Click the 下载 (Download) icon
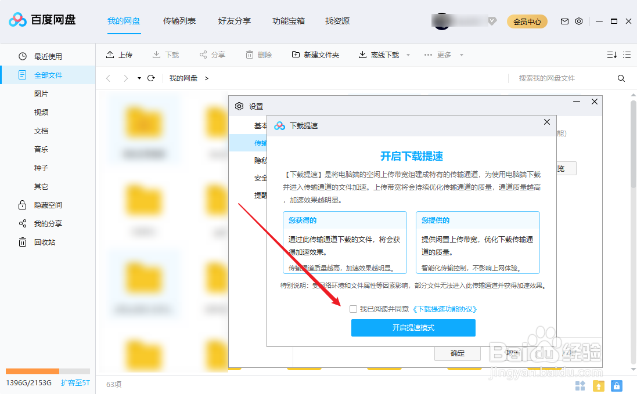Viewport: 637px width, 394px height. pyautogui.click(x=156, y=55)
